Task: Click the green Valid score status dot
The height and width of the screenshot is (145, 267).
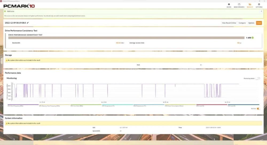Action: click(5, 11)
